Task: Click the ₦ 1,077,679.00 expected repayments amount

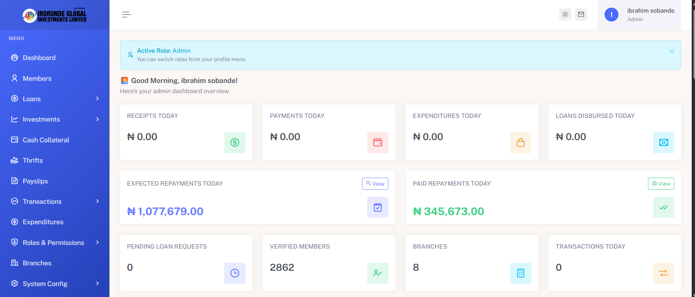Action: [x=165, y=211]
